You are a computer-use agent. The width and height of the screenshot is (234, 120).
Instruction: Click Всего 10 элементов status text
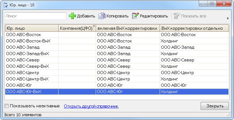(23, 115)
